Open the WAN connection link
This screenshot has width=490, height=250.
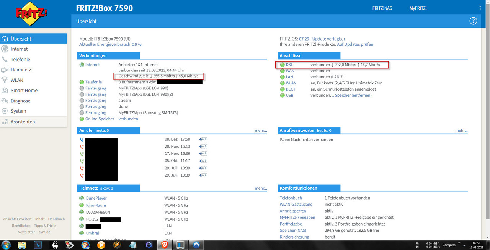point(290,71)
